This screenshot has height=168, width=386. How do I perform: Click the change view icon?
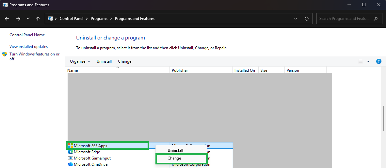click(361, 62)
